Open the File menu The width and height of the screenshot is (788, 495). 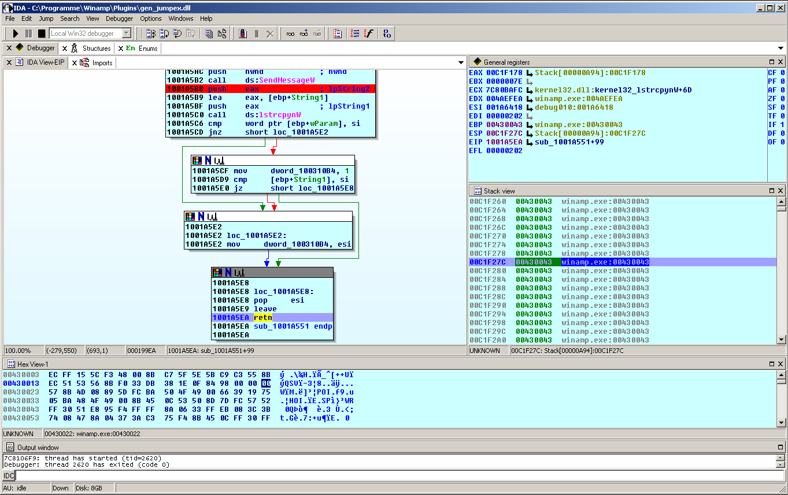click(10, 18)
